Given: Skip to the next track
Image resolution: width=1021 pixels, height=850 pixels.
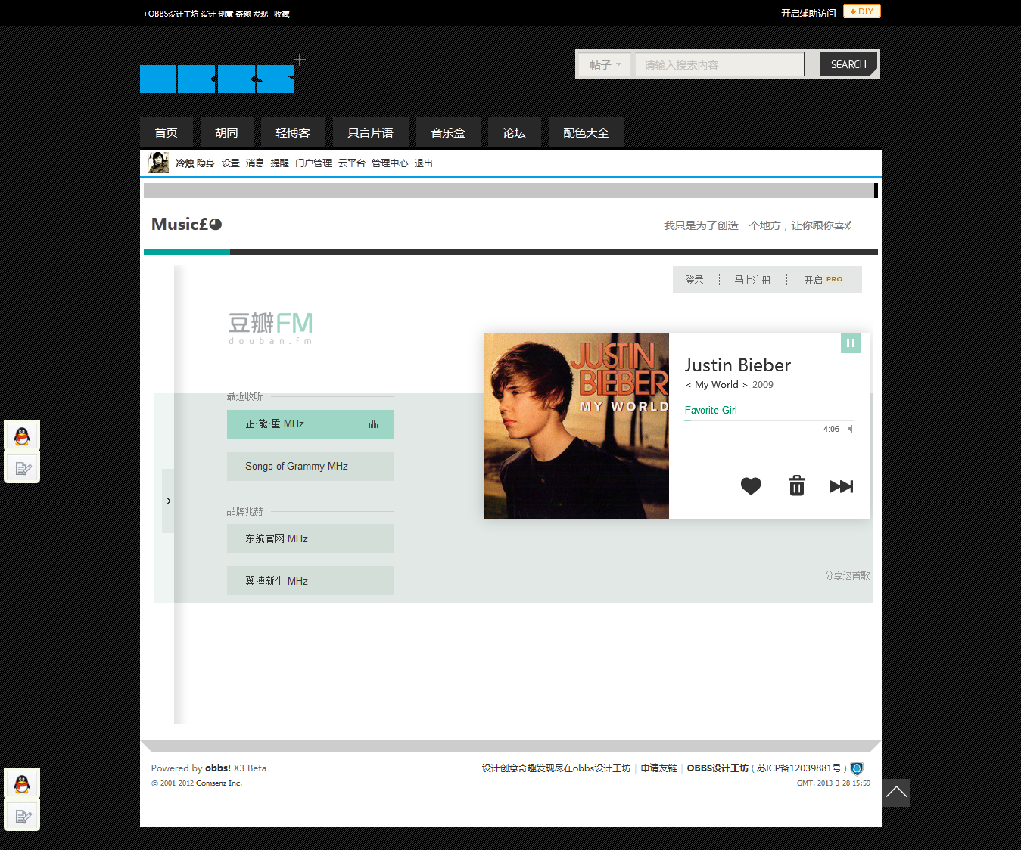Looking at the screenshot, I should click(841, 486).
